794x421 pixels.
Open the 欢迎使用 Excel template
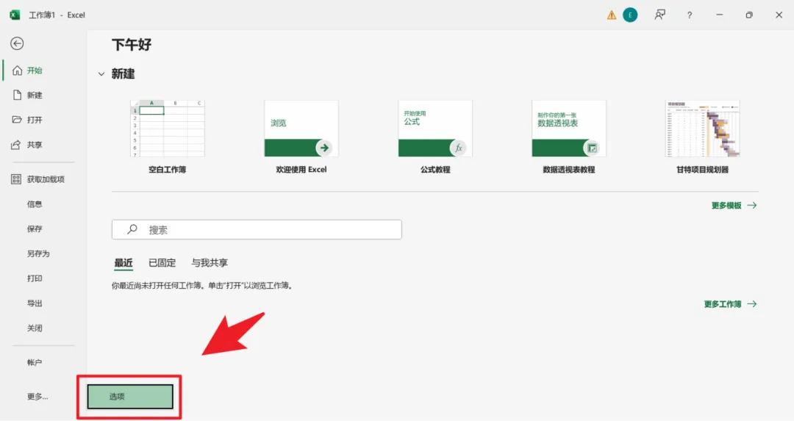pyautogui.click(x=301, y=129)
